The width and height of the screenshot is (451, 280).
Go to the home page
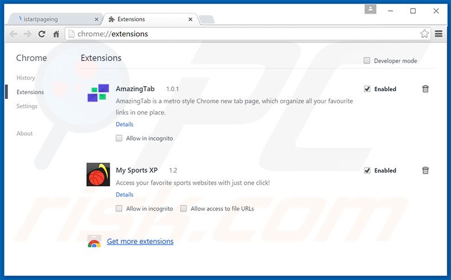pyautogui.click(x=56, y=34)
